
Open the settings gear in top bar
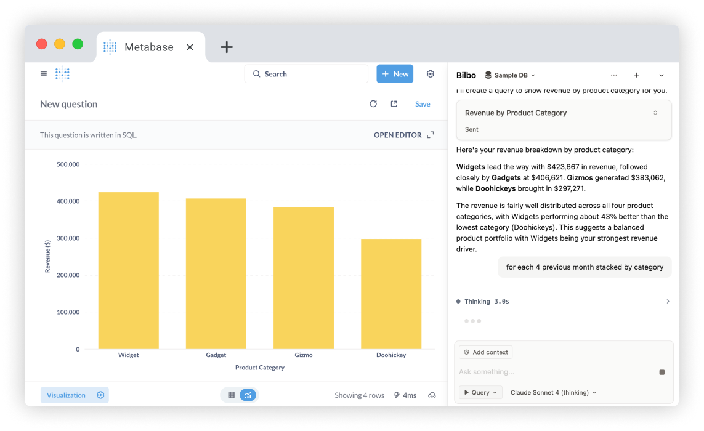coord(431,74)
